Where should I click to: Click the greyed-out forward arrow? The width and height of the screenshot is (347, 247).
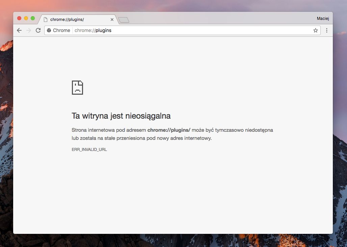click(x=29, y=30)
